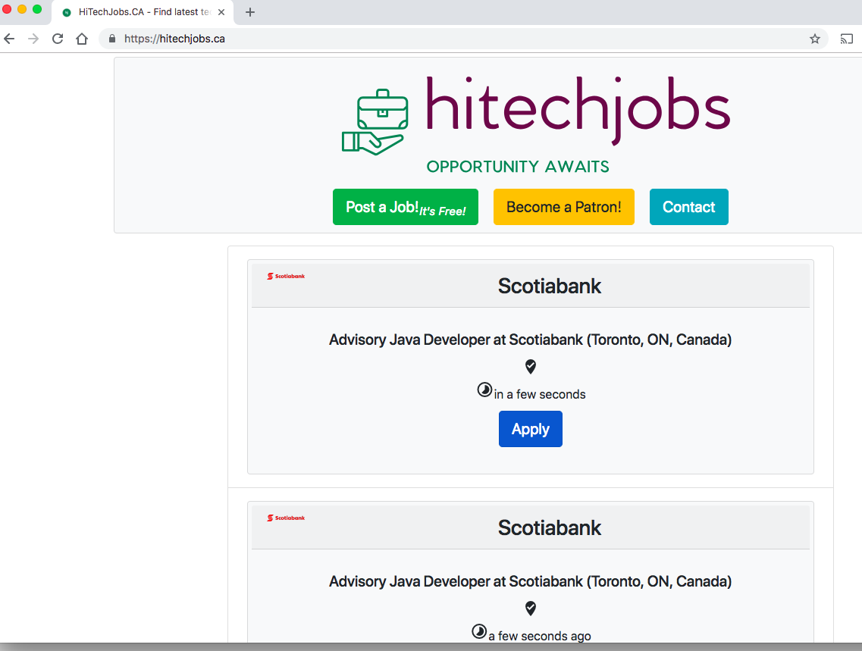862x651 pixels.
Task: Click the back navigation arrow
Action: [8, 38]
